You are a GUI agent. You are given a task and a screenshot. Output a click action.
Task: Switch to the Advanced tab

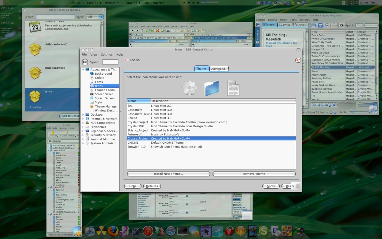tap(218, 69)
